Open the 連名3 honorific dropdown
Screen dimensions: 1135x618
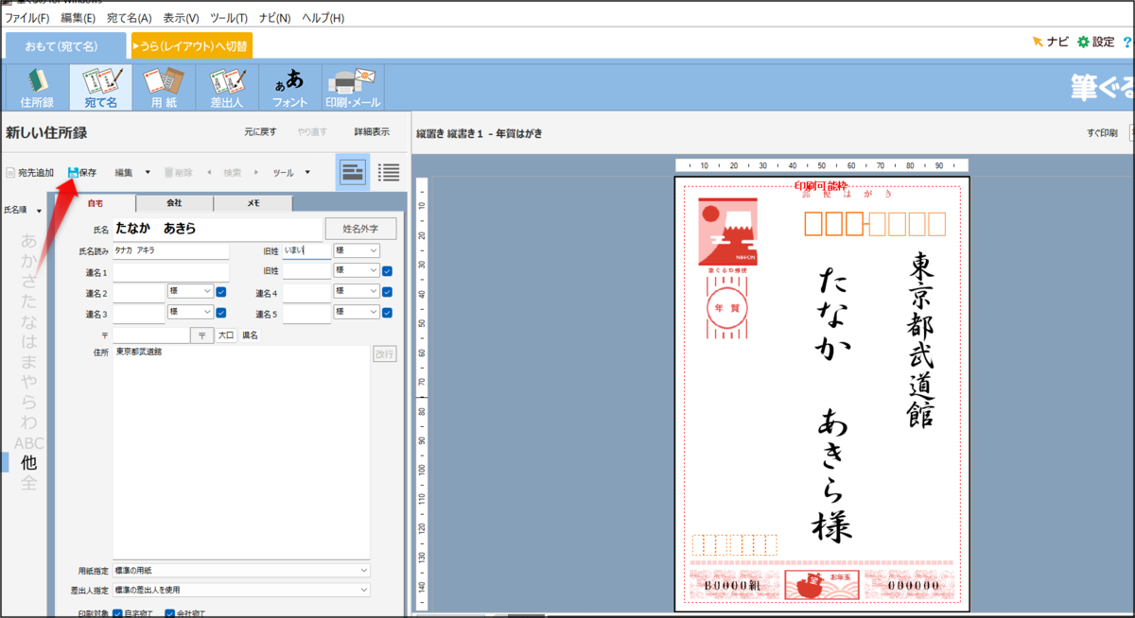190,313
